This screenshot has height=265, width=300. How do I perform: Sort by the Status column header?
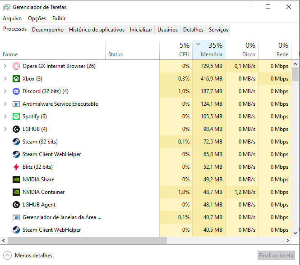(132, 50)
